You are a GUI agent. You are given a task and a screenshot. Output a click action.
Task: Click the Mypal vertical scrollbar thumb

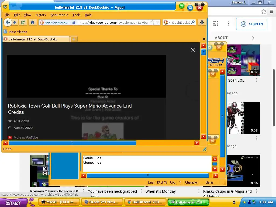(203, 52)
